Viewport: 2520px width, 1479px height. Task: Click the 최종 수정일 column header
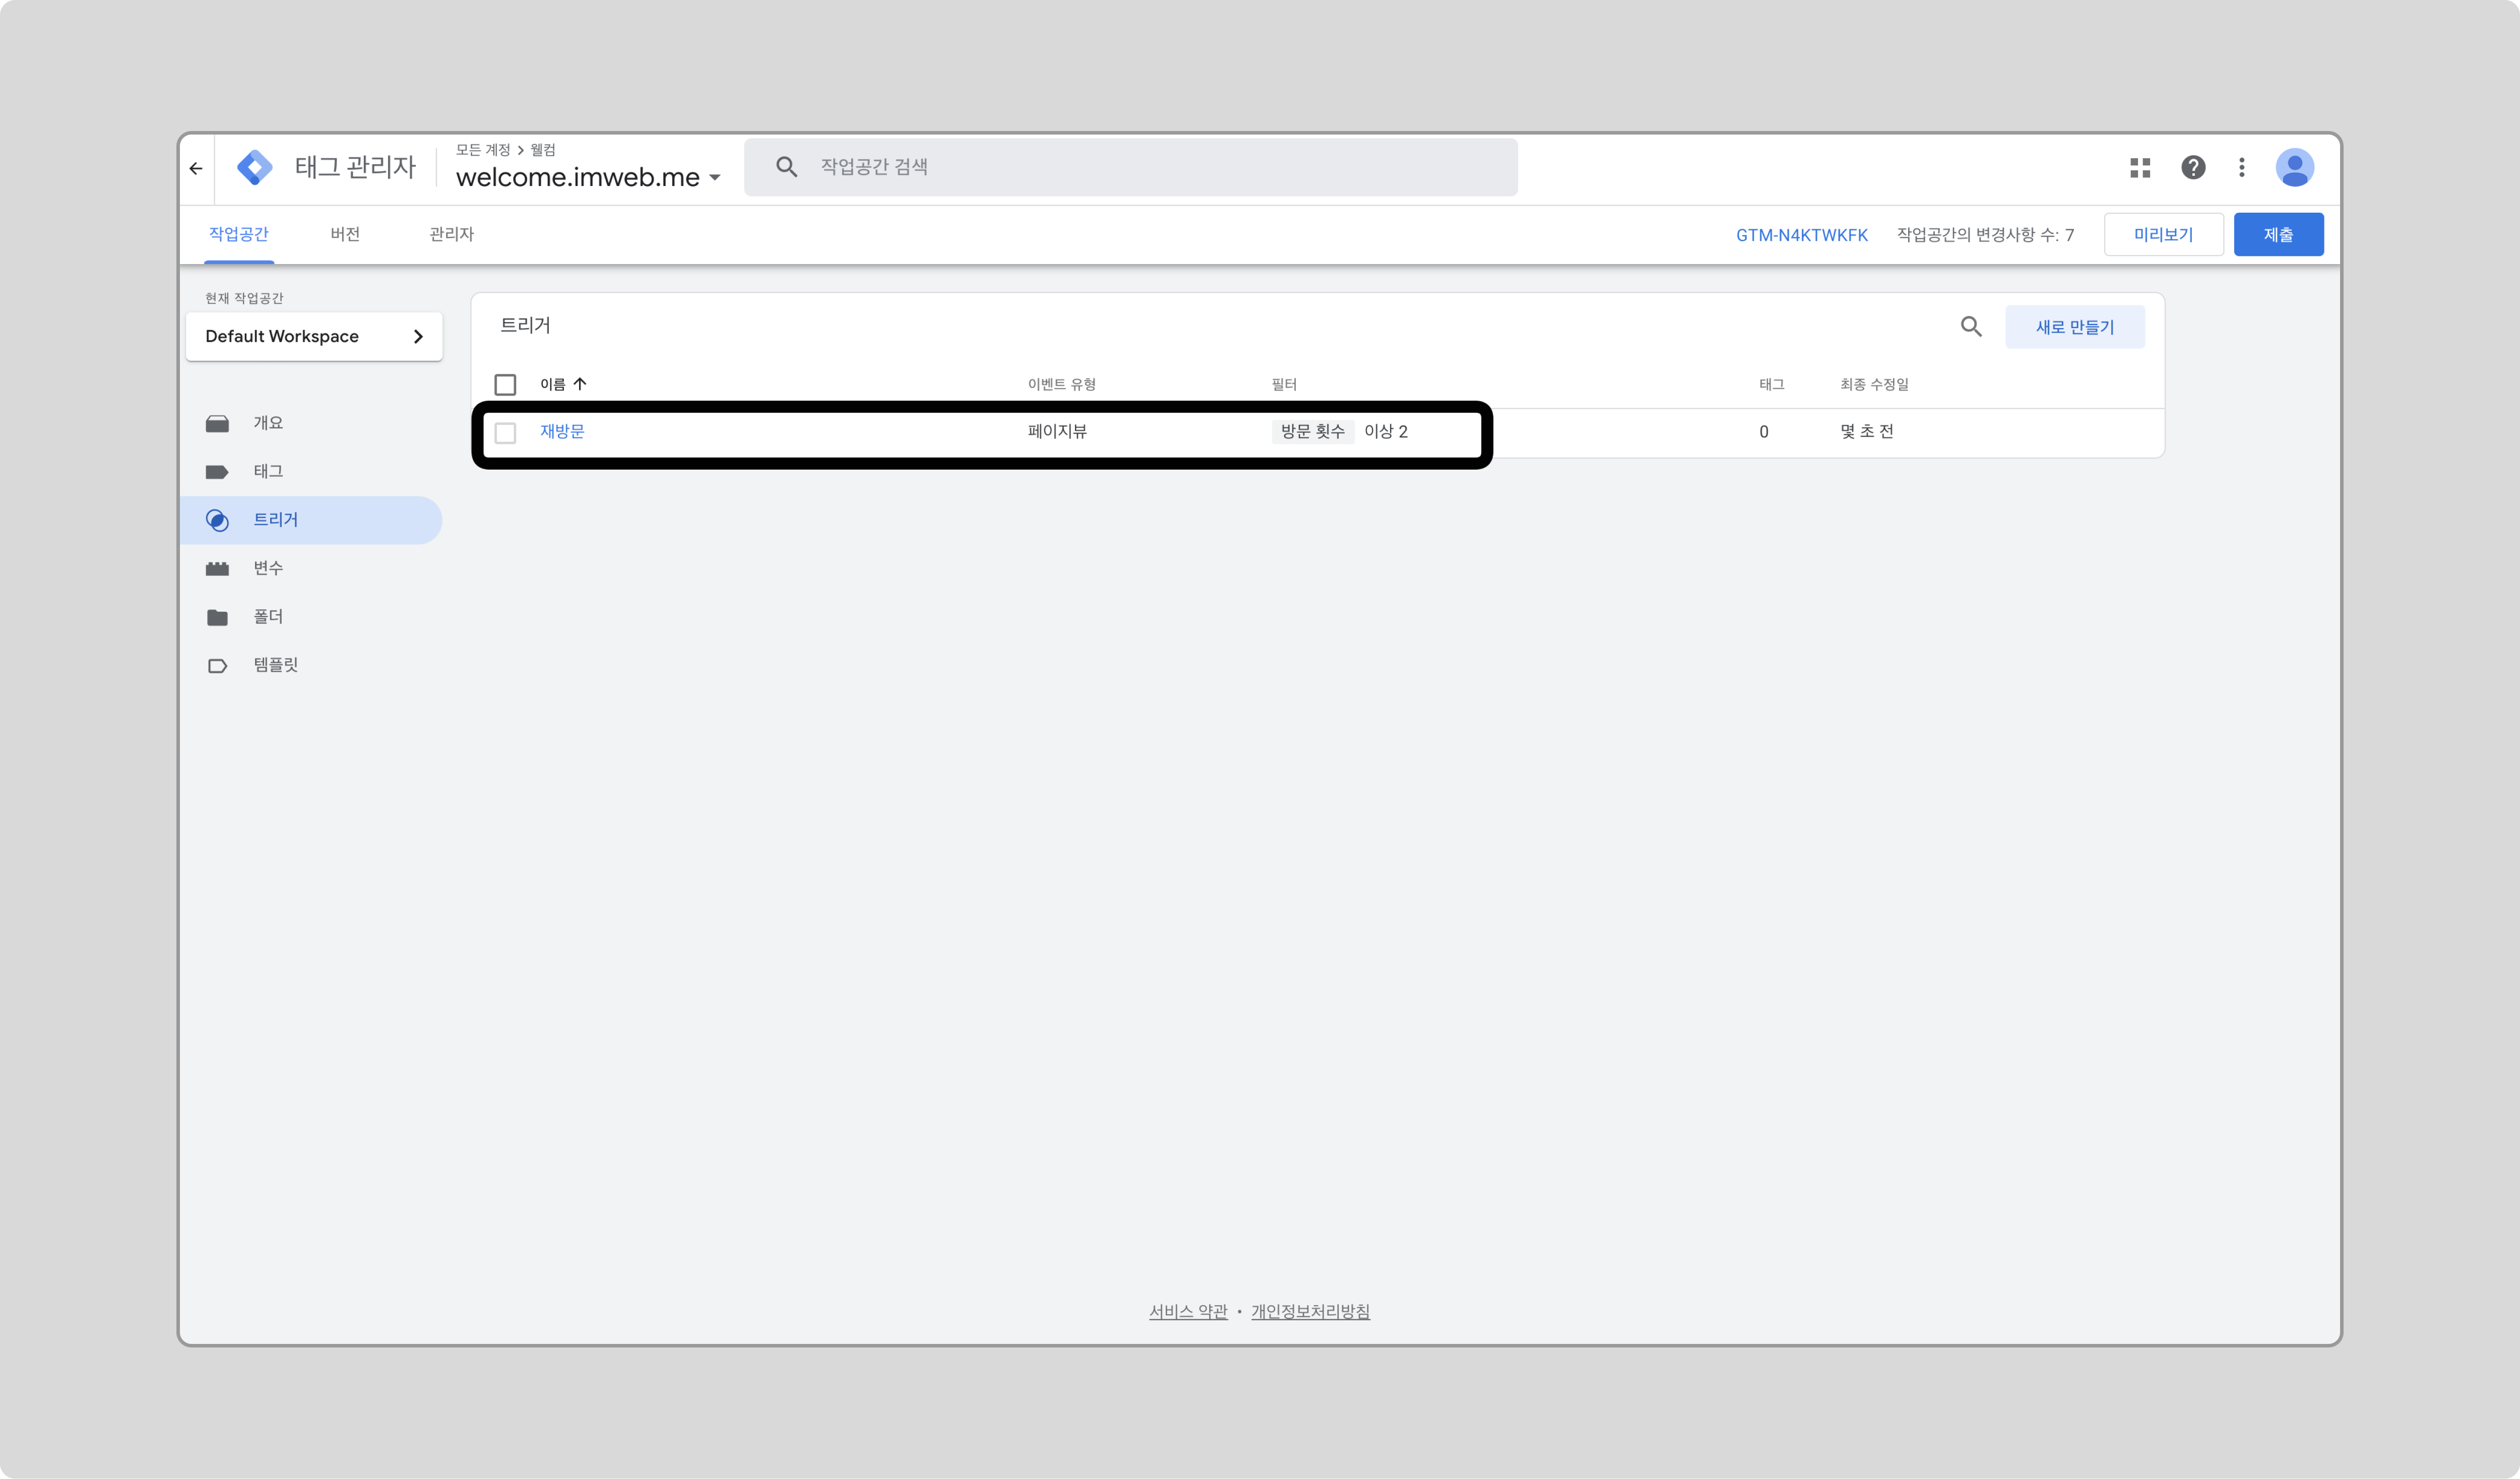coord(1874,384)
